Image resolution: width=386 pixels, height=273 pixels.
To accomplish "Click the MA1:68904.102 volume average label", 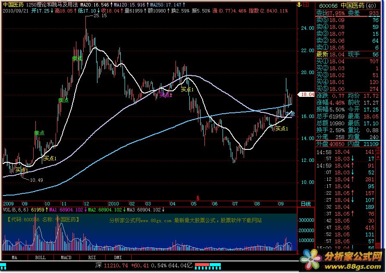I will point(66,210).
